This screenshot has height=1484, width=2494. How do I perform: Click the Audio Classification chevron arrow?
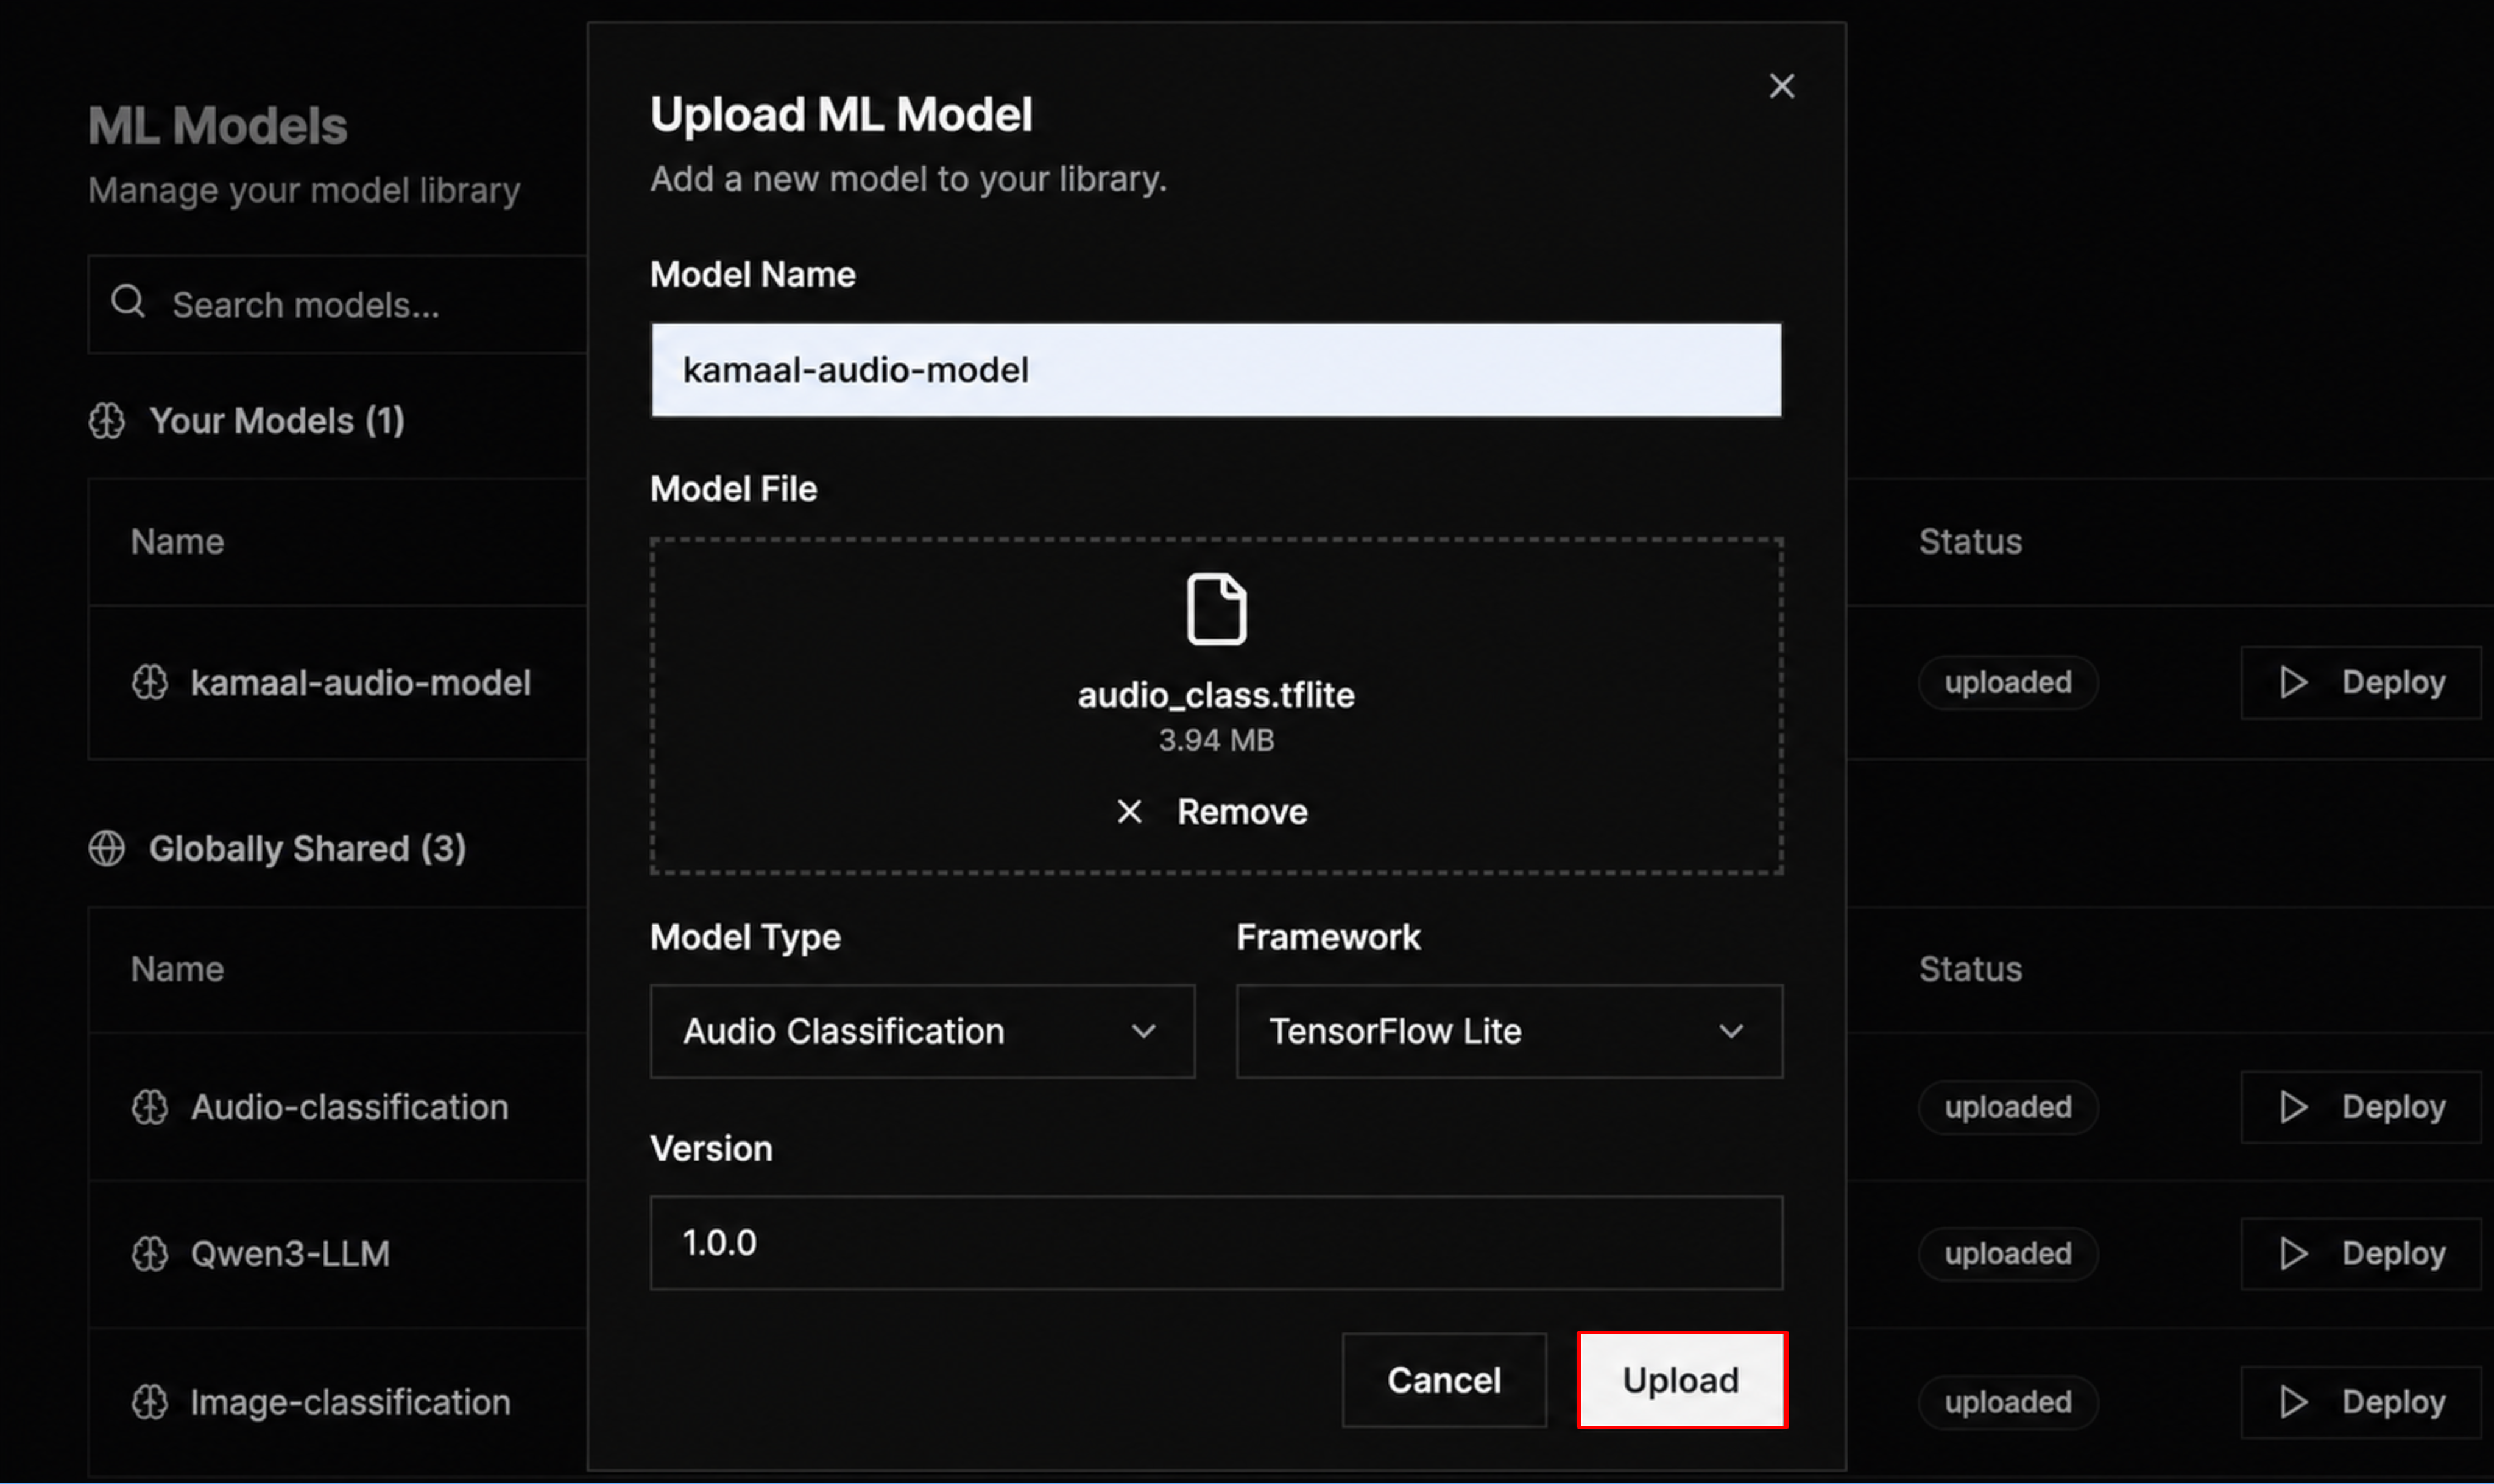[1143, 1031]
